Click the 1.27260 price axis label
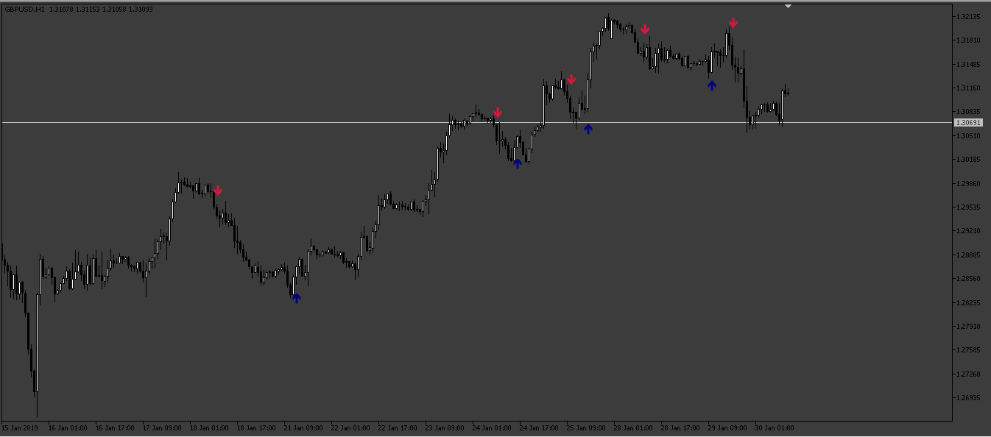 (x=967, y=374)
